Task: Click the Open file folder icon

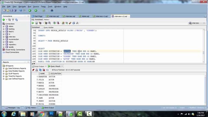Action: pos(8,10)
